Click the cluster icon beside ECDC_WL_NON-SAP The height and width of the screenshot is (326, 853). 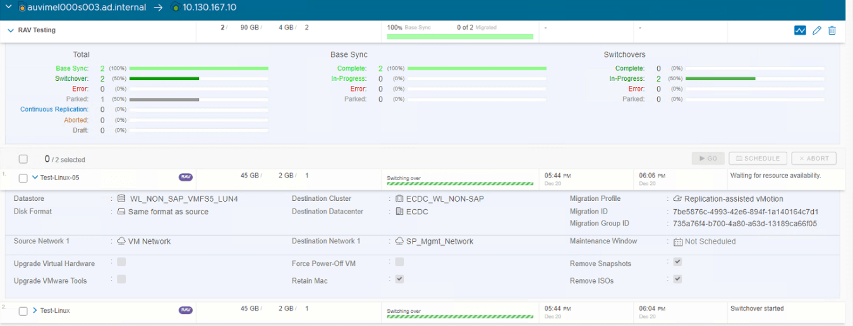coord(399,199)
